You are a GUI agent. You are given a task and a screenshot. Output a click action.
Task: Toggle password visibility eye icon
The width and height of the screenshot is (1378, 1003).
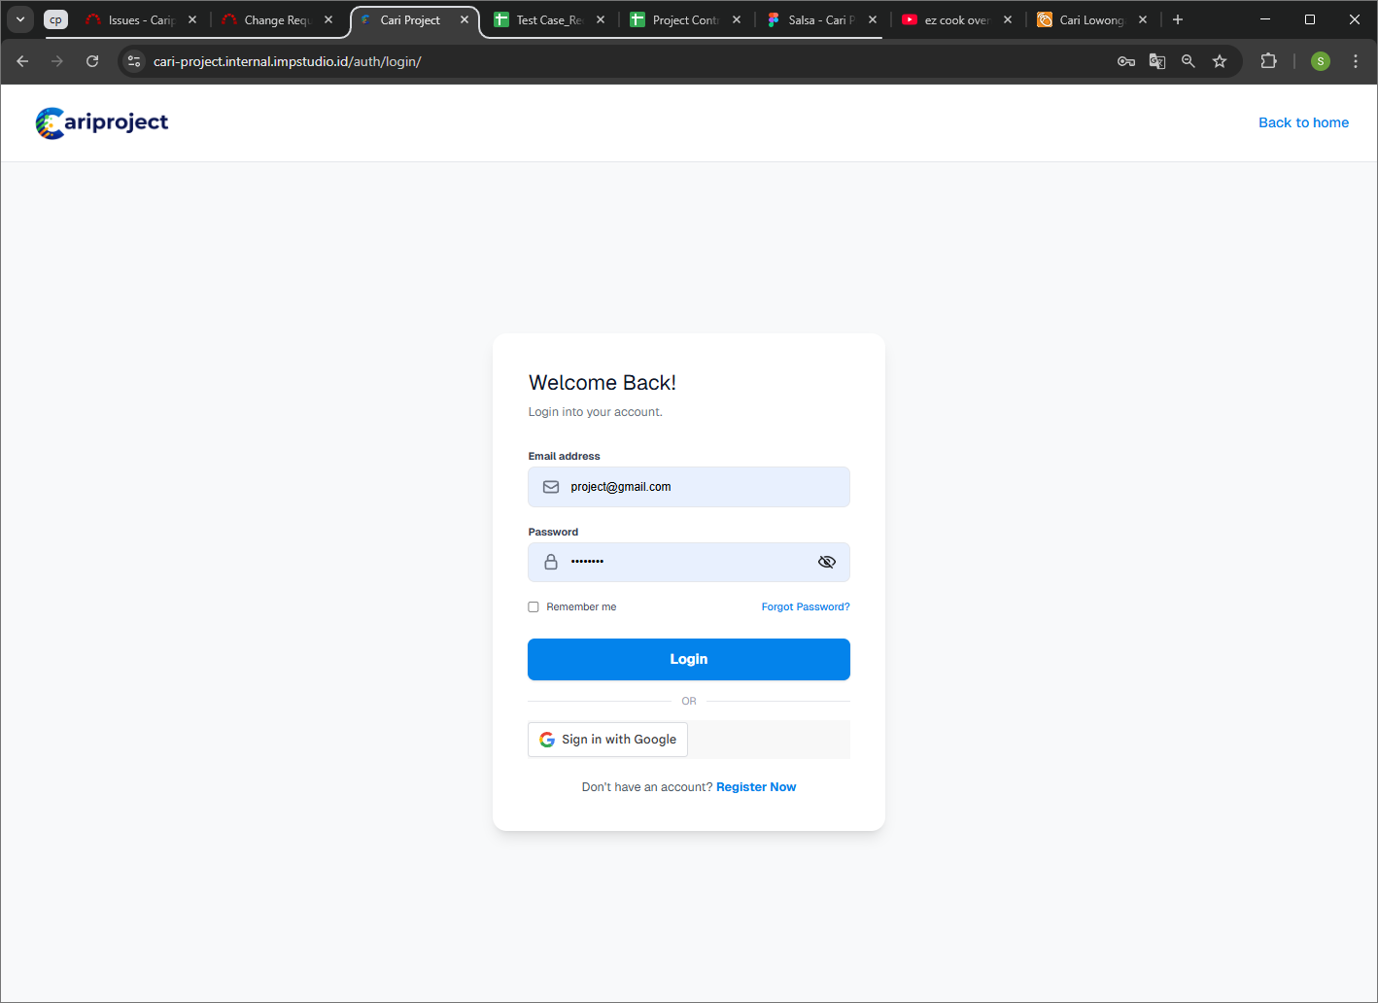click(827, 562)
